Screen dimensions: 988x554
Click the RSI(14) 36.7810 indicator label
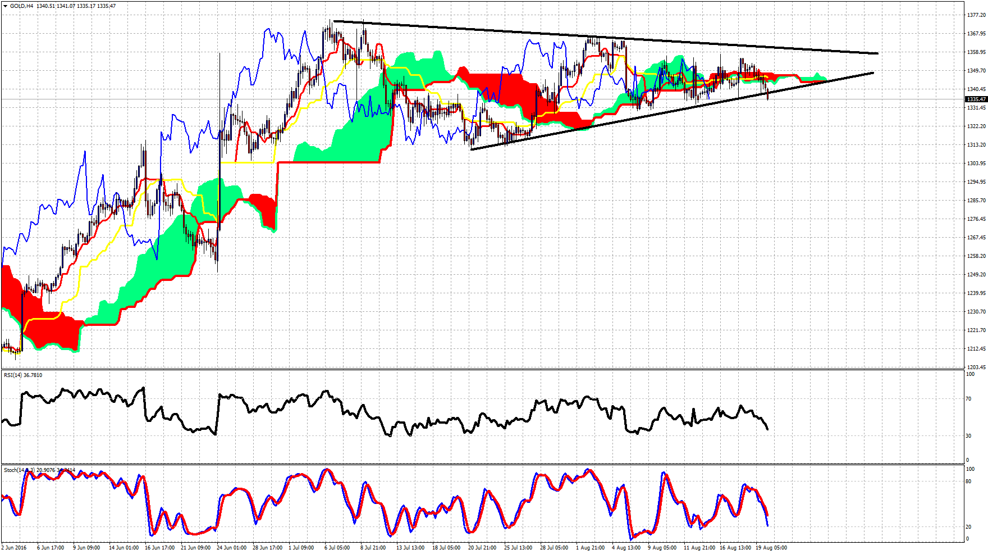[x=23, y=375]
